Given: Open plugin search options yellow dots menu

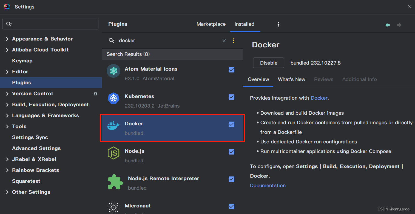Looking at the screenshot, I should tap(234, 41).
